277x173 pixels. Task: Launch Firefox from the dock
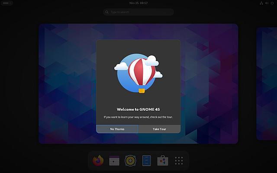pos(98,160)
